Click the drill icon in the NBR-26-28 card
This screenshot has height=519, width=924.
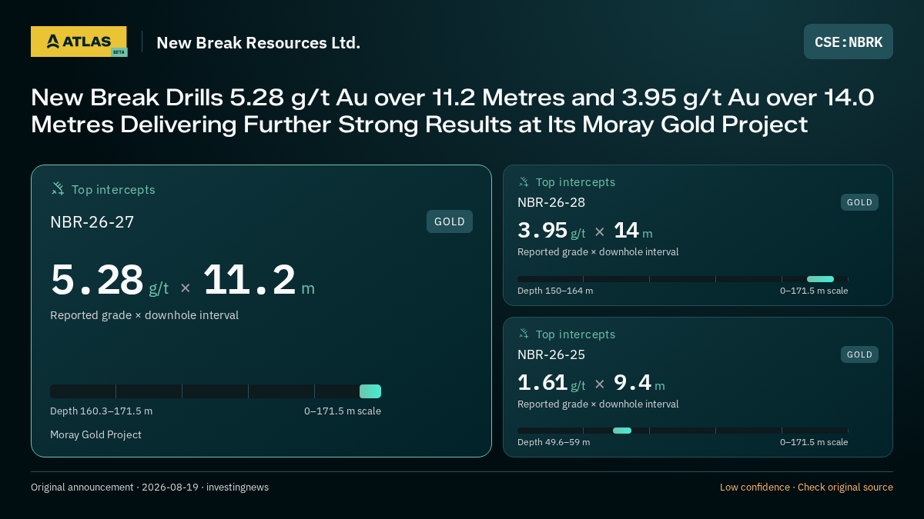[524, 182]
